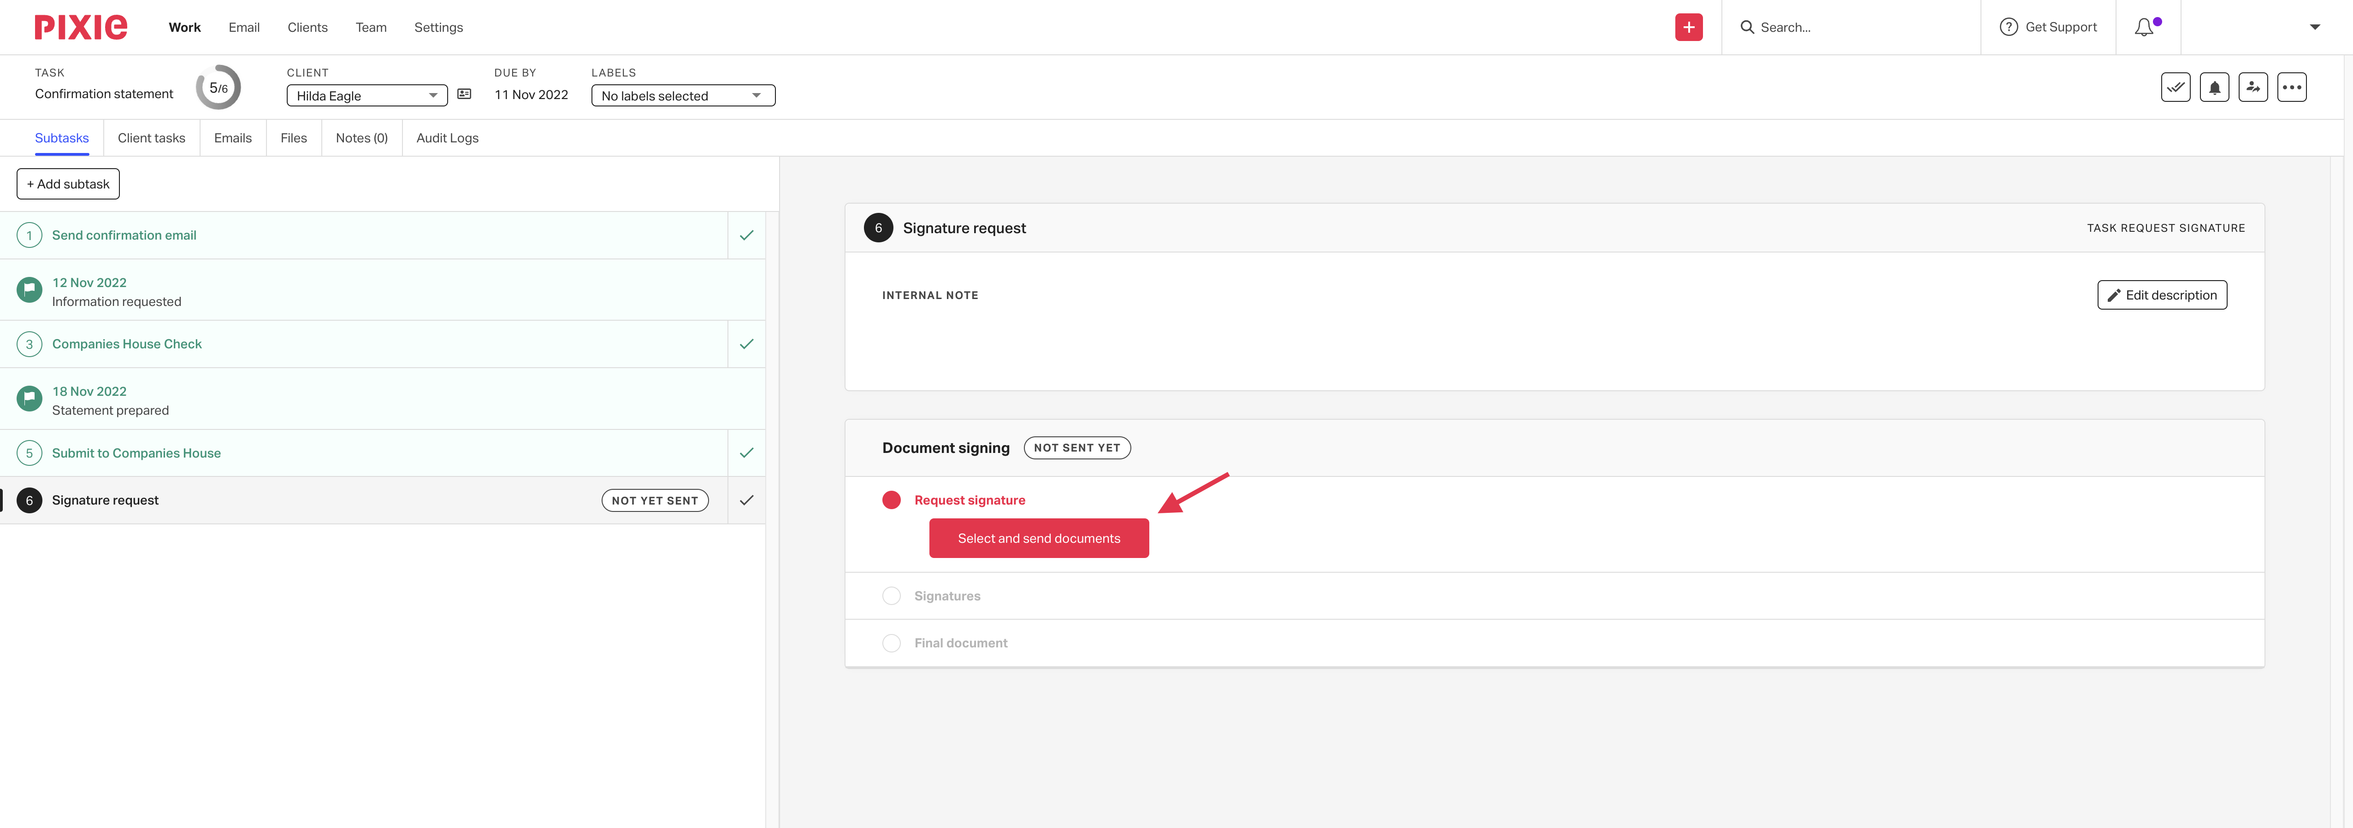Switch to the Audit Logs tab
Image resolution: width=2353 pixels, height=828 pixels.
pyautogui.click(x=447, y=138)
